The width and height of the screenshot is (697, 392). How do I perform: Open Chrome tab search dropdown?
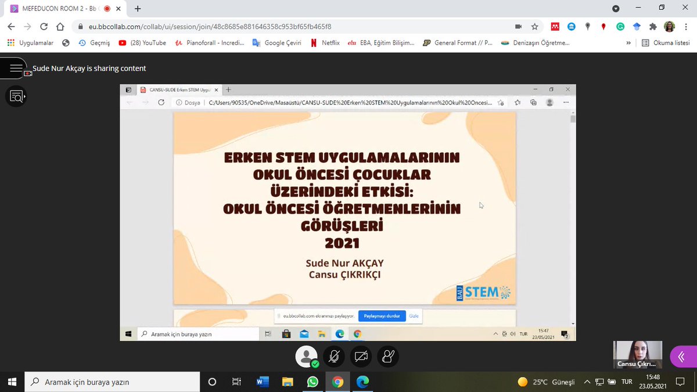pyautogui.click(x=616, y=8)
